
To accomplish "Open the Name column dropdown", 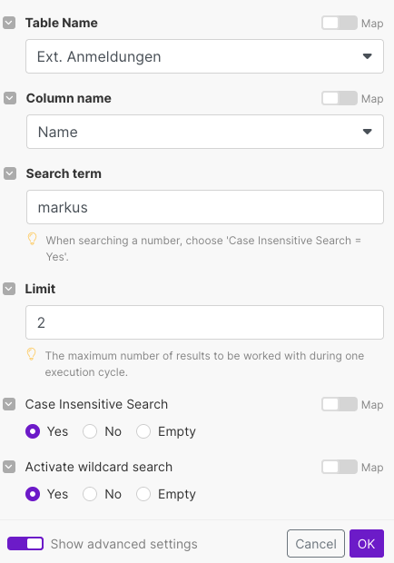I will coord(205,132).
